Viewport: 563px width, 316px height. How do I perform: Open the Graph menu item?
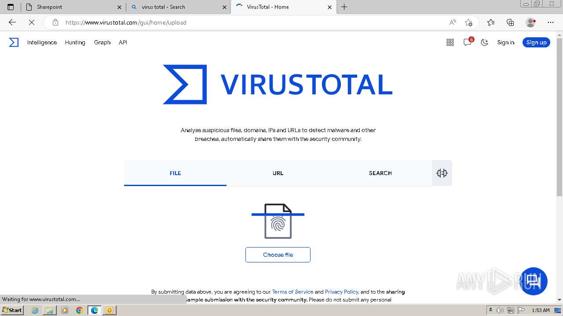102,43
